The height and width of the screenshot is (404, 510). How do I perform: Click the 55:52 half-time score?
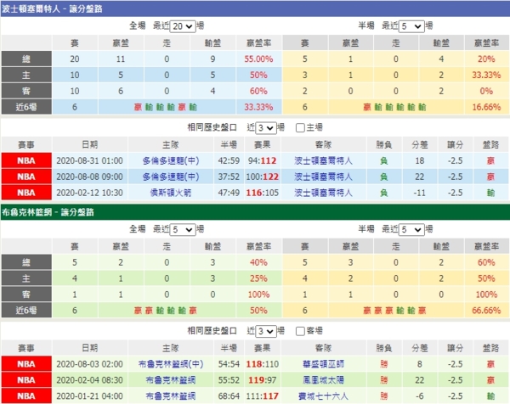pos(229,380)
